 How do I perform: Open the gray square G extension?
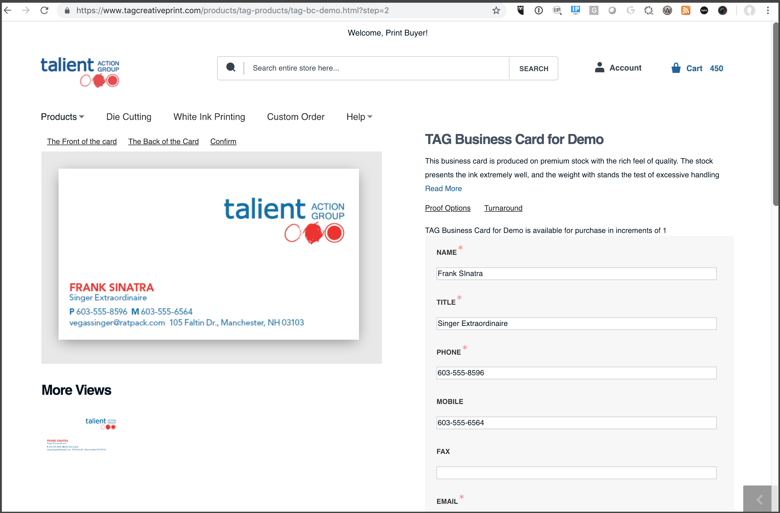(x=594, y=11)
